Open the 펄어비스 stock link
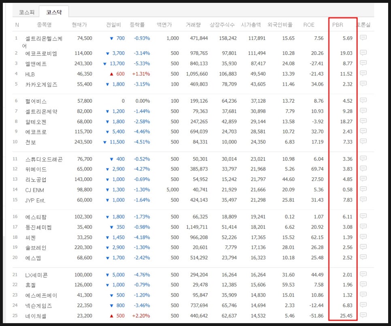The width and height of the screenshot is (391, 326). [36, 101]
